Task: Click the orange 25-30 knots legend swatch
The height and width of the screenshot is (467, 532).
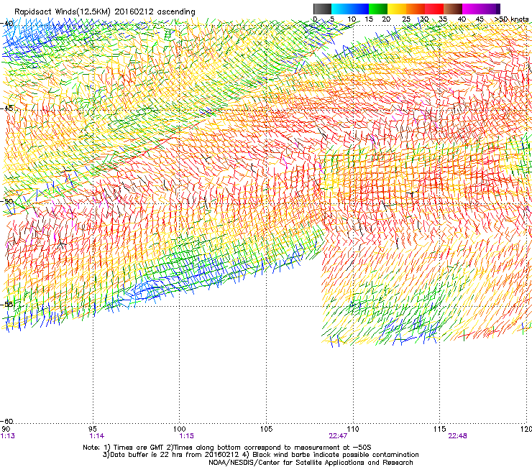Action: click(x=416, y=9)
